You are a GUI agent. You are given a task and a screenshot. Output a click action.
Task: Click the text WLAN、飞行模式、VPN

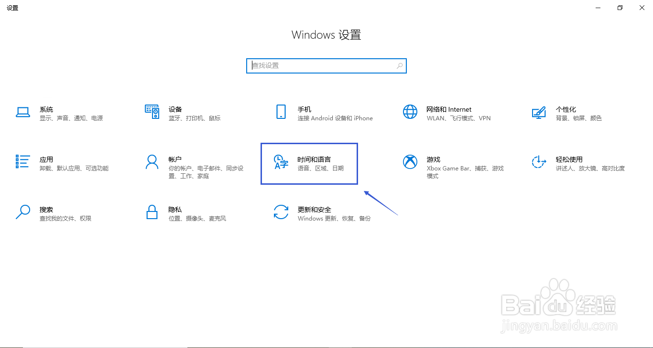459,118
